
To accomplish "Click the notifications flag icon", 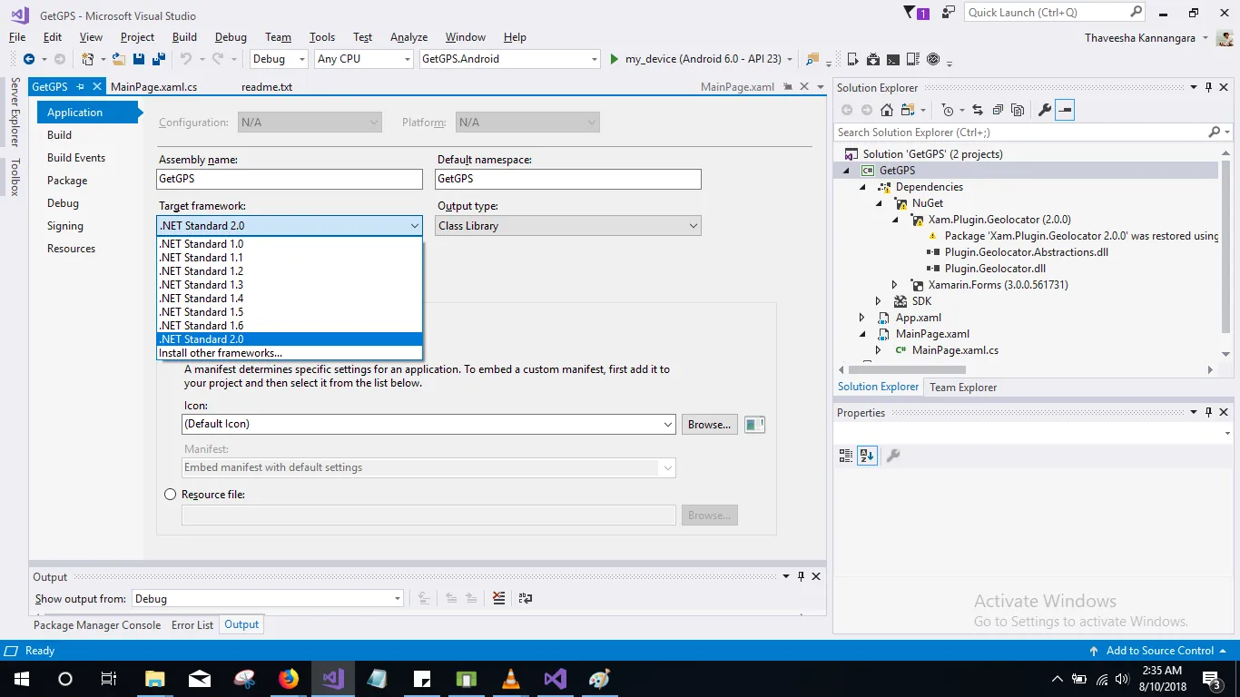I will point(916,13).
